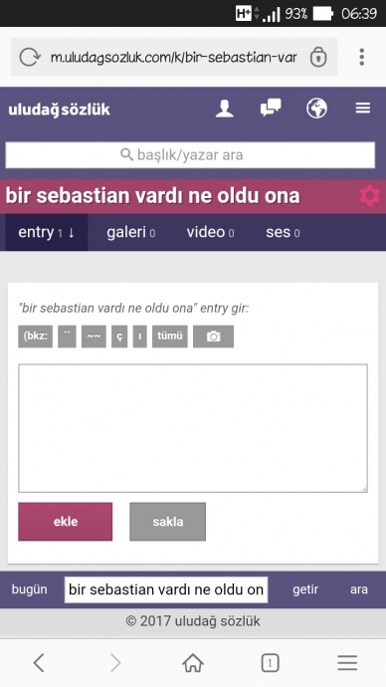
Task: Open the messages chat bubbles icon
Action: click(271, 108)
